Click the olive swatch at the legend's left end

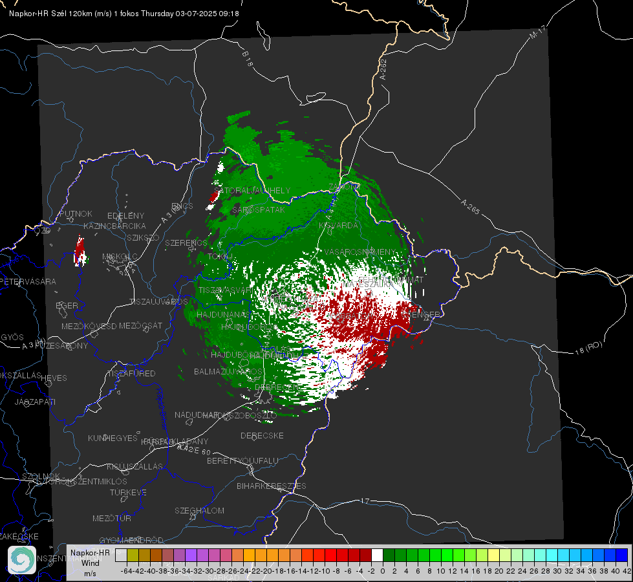tap(133, 555)
